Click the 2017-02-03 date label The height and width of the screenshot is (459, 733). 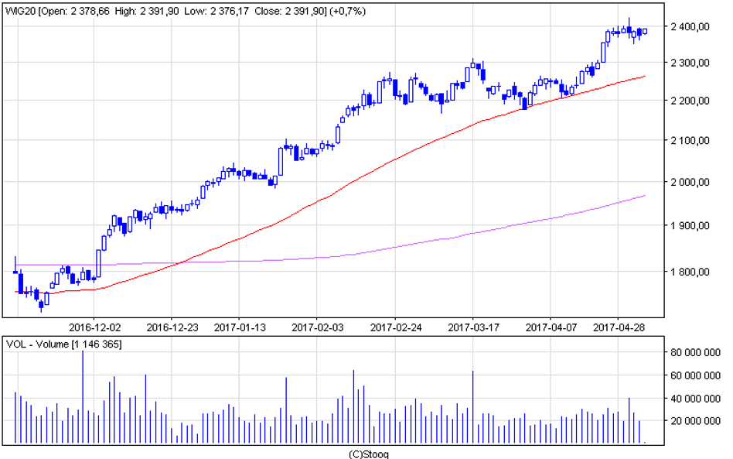pos(317,327)
